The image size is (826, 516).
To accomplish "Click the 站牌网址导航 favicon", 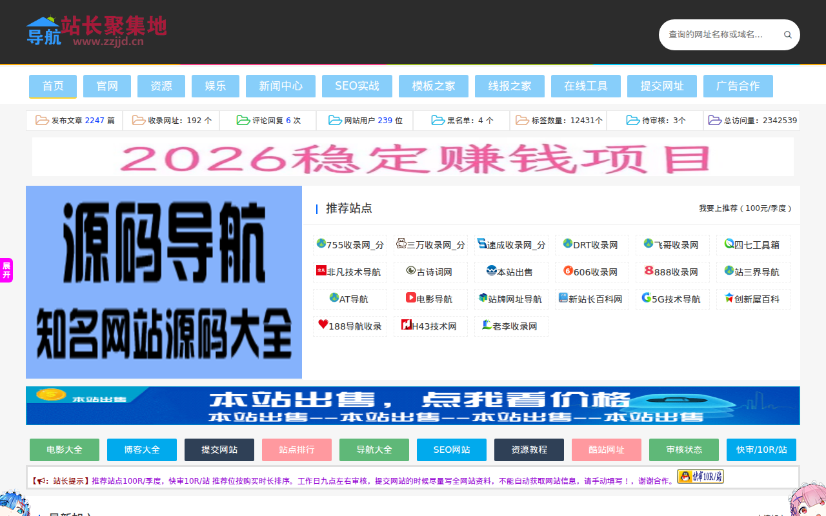I will pos(483,298).
